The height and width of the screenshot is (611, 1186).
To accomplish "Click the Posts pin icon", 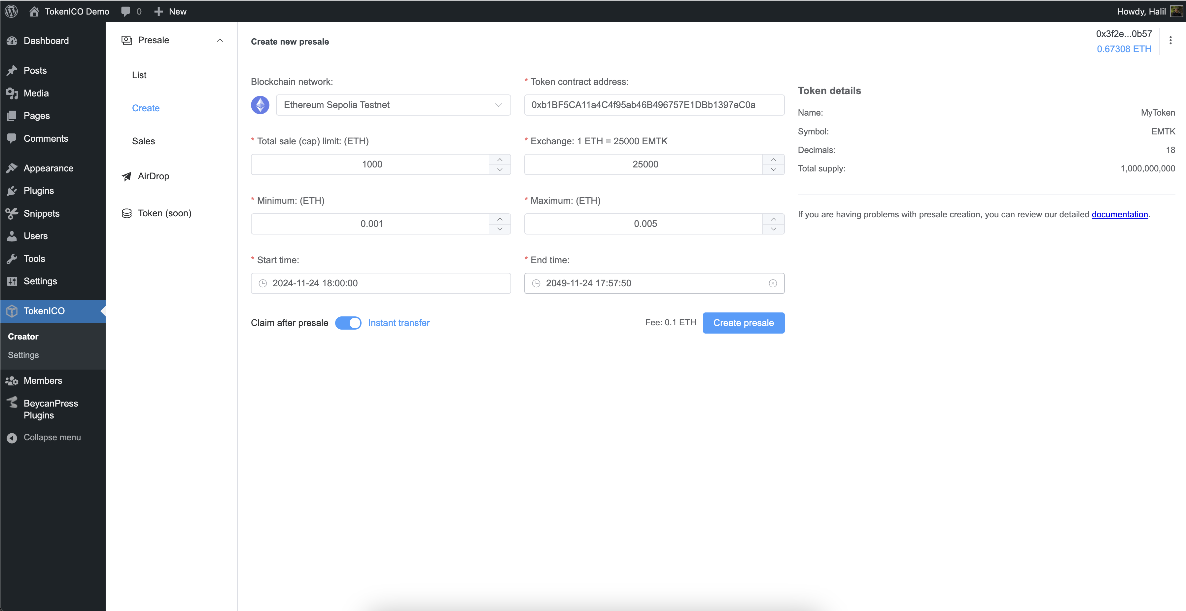I will click(12, 70).
